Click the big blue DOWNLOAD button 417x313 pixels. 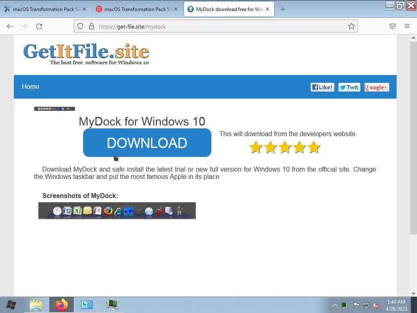click(147, 143)
